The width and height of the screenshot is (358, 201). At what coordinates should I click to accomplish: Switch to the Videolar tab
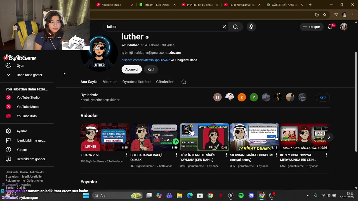110,82
